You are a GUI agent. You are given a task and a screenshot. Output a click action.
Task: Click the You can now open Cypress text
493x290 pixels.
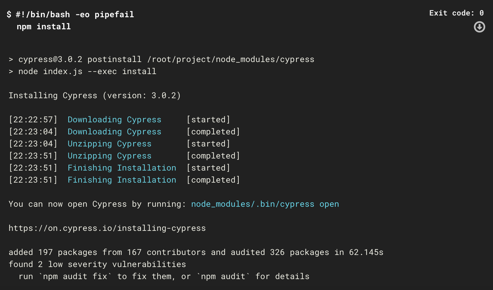tap(68, 204)
